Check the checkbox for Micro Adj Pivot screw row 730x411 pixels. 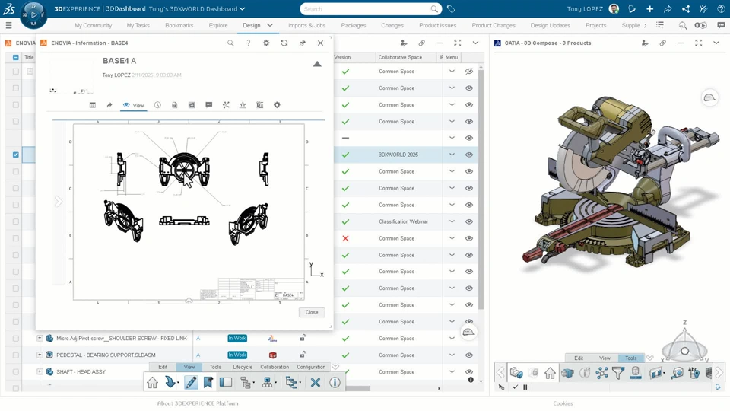(16, 338)
